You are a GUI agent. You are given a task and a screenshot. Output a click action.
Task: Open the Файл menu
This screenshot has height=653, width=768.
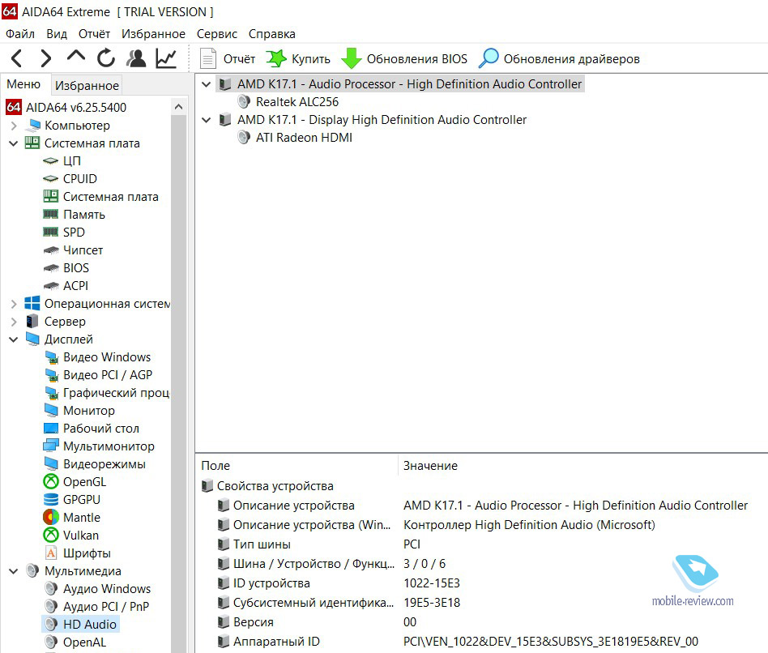pyautogui.click(x=20, y=34)
